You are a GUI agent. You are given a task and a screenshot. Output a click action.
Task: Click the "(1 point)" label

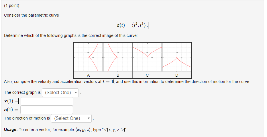(x=12, y=6)
